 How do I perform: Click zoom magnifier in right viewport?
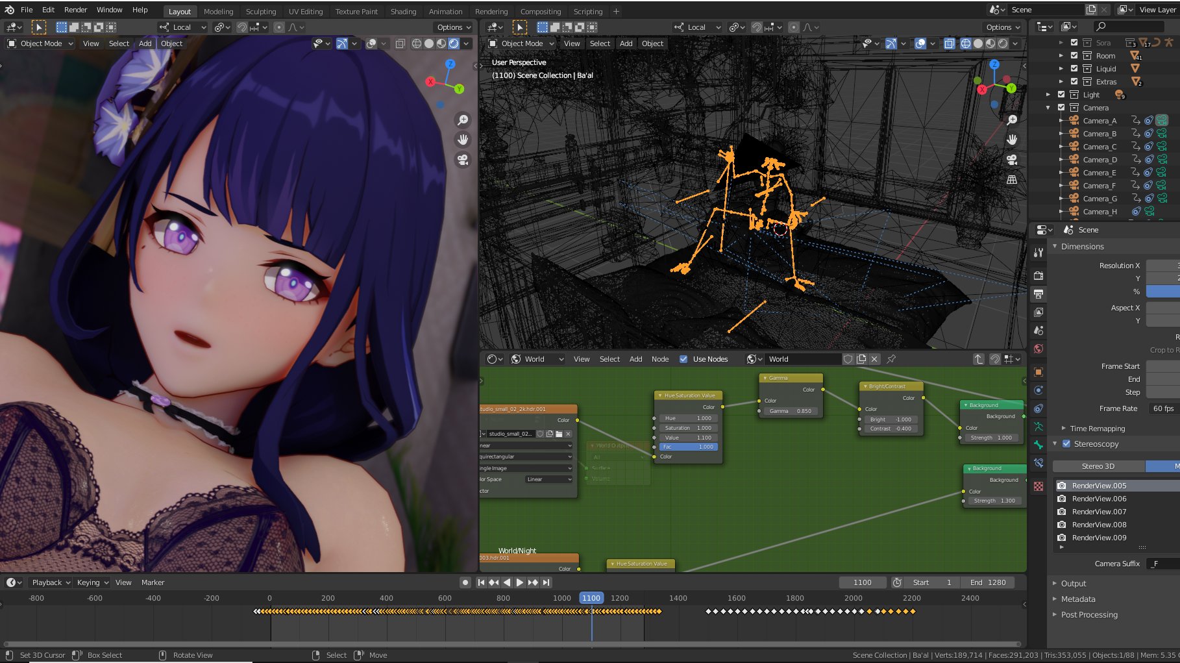point(1012,120)
